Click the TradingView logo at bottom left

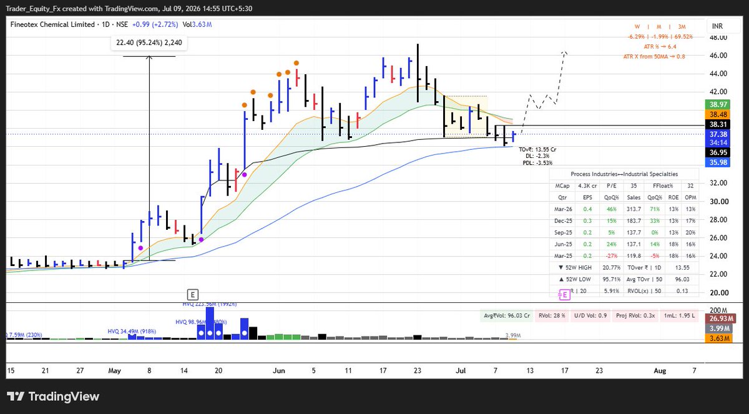click(53, 397)
